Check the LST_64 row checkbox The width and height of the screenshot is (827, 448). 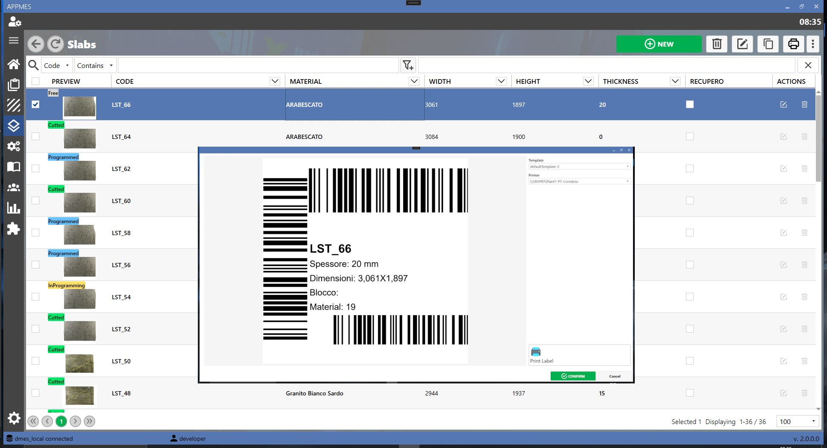point(35,136)
